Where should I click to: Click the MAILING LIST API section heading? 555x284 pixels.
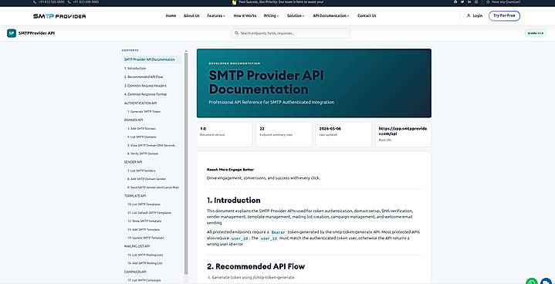point(137,246)
